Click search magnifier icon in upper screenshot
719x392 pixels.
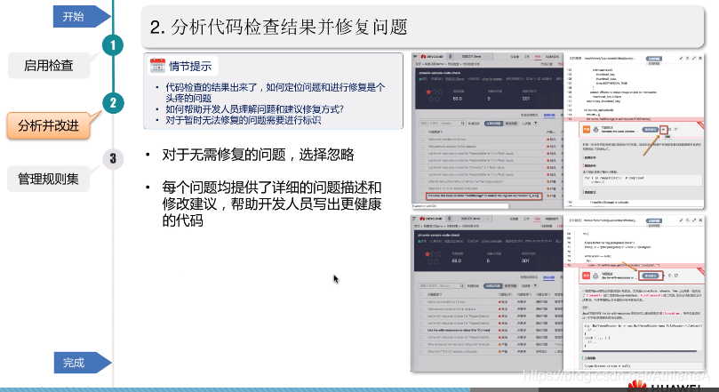pos(462,124)
